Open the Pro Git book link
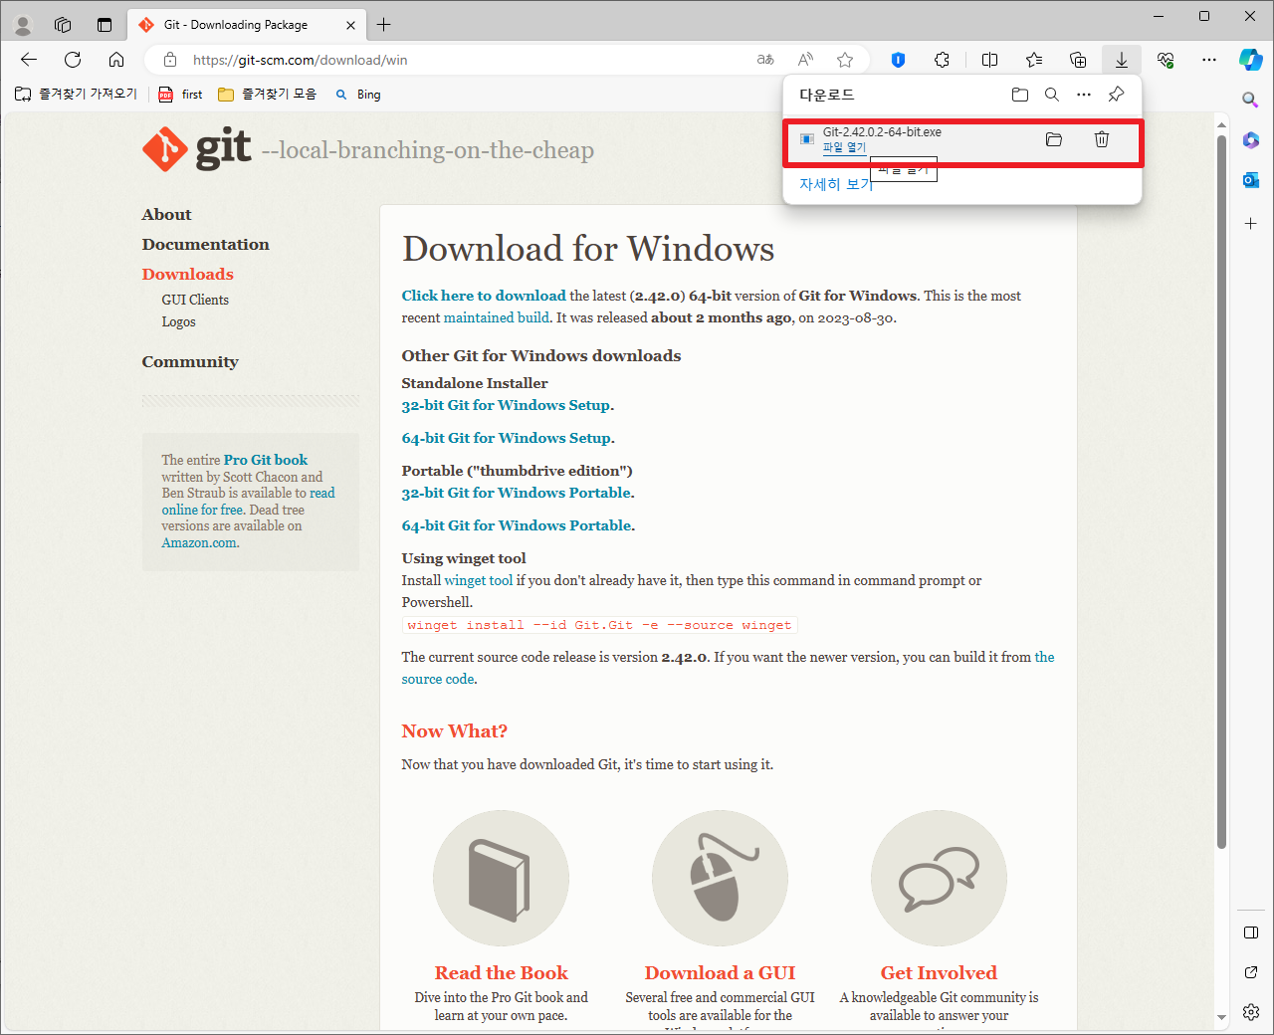This screenshot has width=1274, height=1035. pos(266,460)
